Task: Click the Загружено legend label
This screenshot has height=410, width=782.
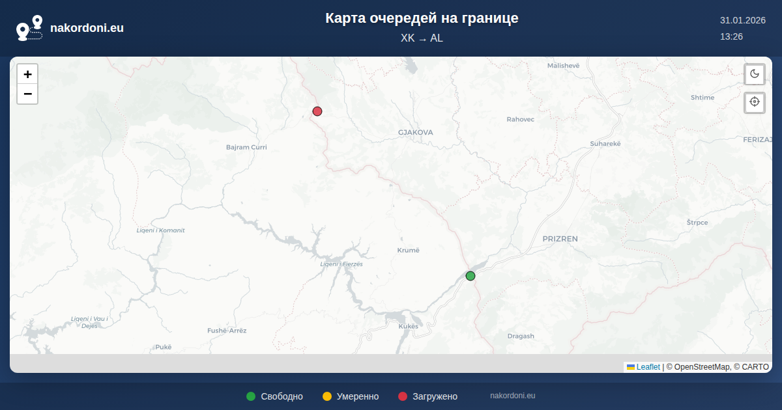Action: pyautogui.click(x=435, y=396)
